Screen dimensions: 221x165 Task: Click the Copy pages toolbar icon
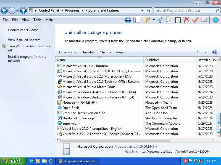pos(169,20)
